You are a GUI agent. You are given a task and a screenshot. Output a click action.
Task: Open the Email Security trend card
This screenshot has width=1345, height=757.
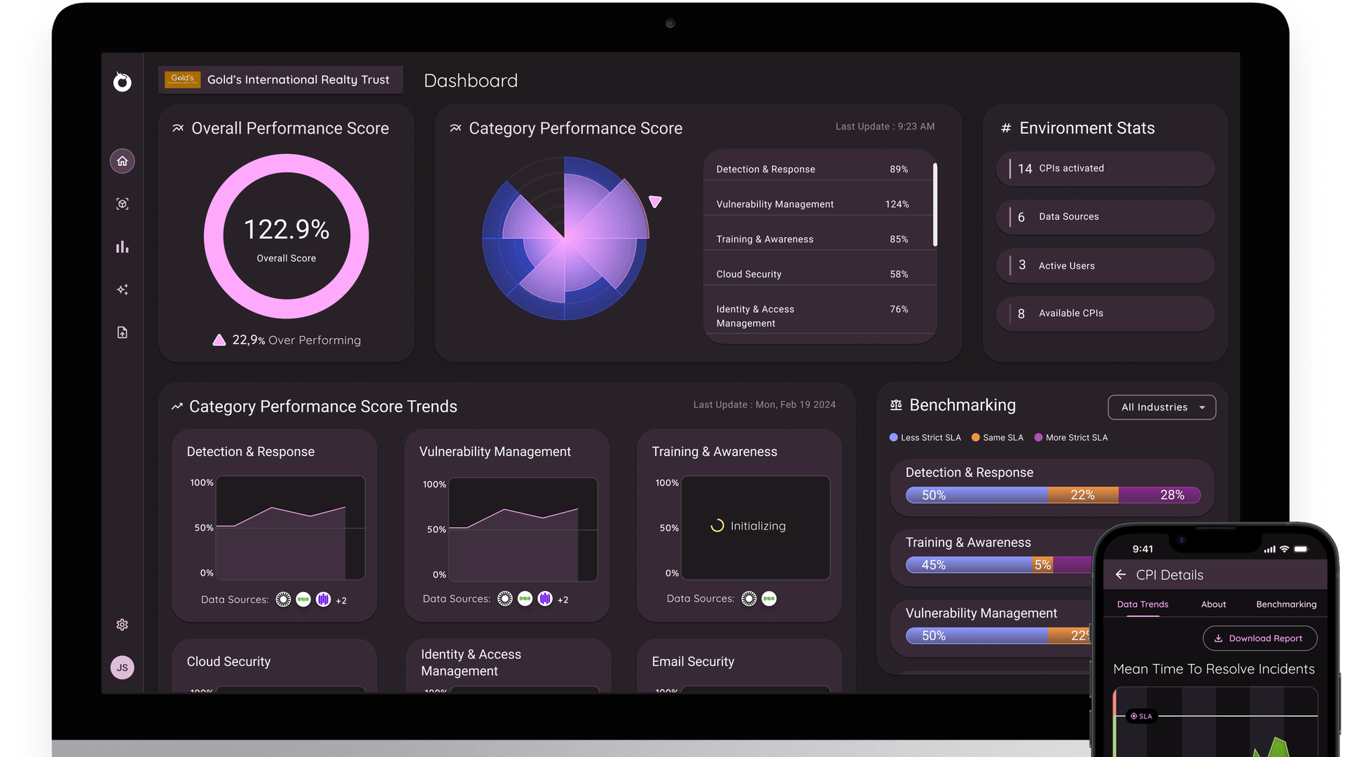(x=739, y=666)
